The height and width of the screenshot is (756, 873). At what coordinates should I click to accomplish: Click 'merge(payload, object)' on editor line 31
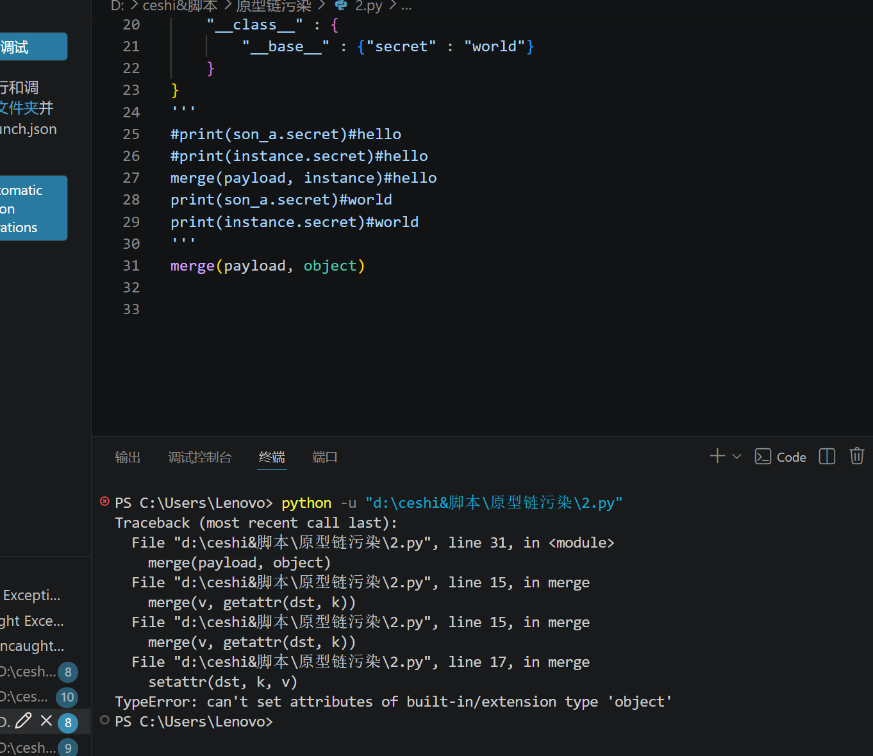pos(267,265)
